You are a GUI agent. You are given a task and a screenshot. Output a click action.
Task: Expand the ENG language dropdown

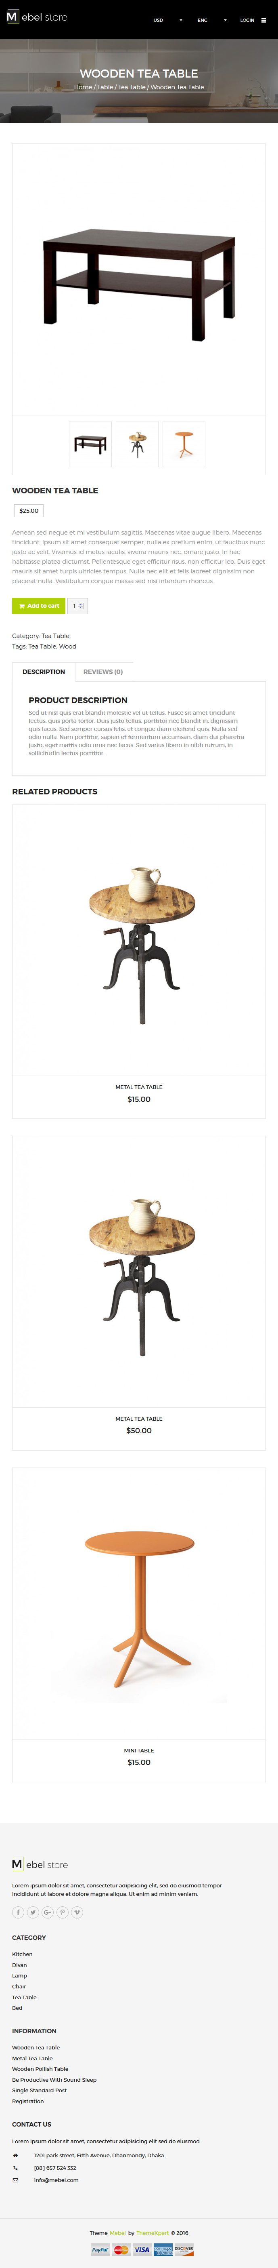211,20
